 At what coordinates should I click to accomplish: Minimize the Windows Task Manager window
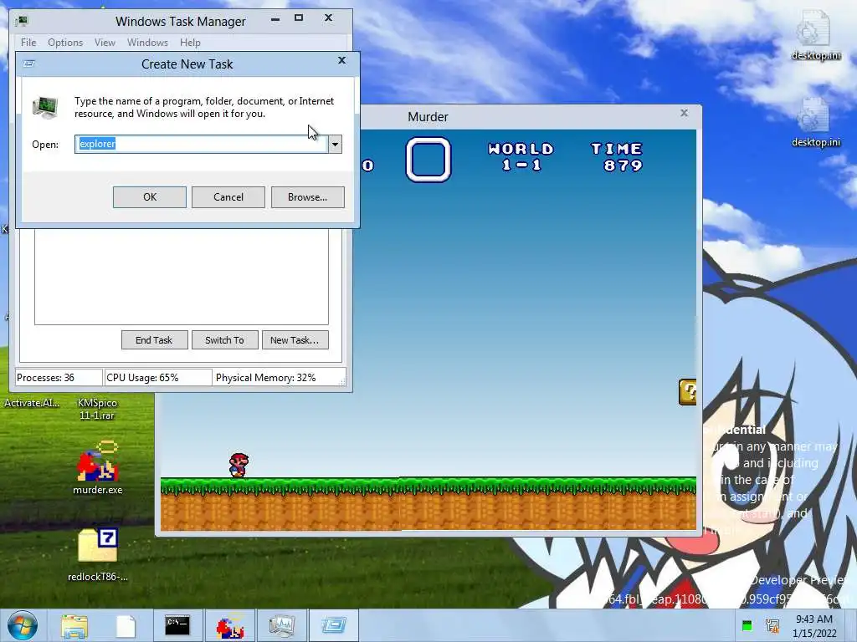click(x=275, y=18)
